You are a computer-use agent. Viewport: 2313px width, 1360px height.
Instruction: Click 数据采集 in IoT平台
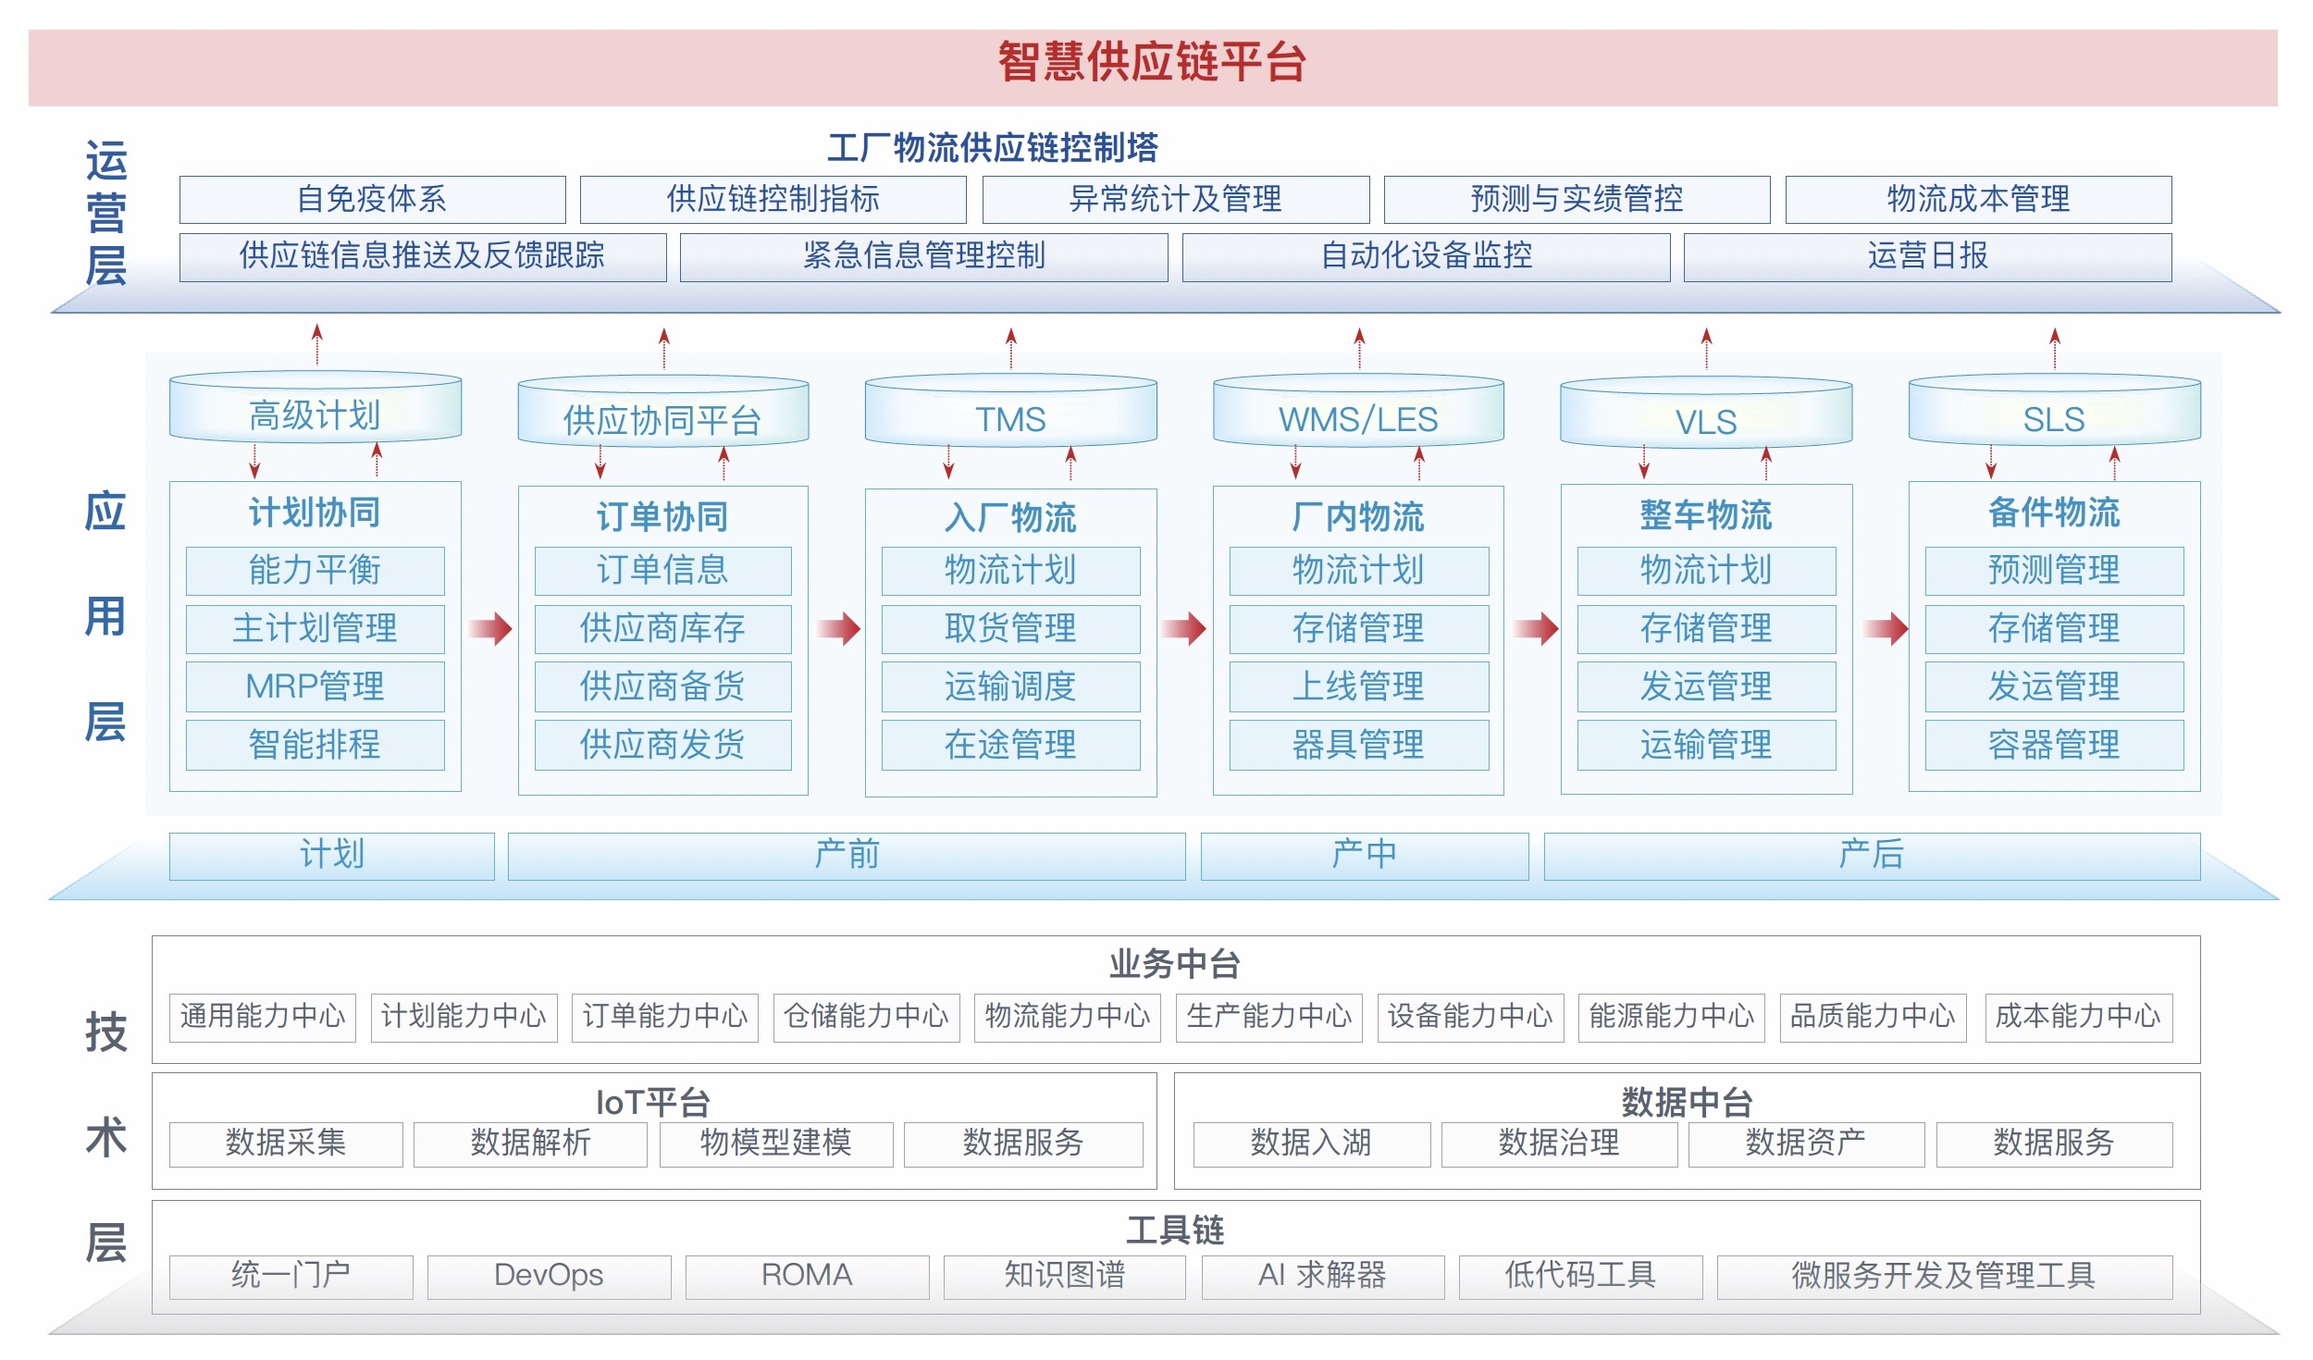click(x=286, y=1144)
